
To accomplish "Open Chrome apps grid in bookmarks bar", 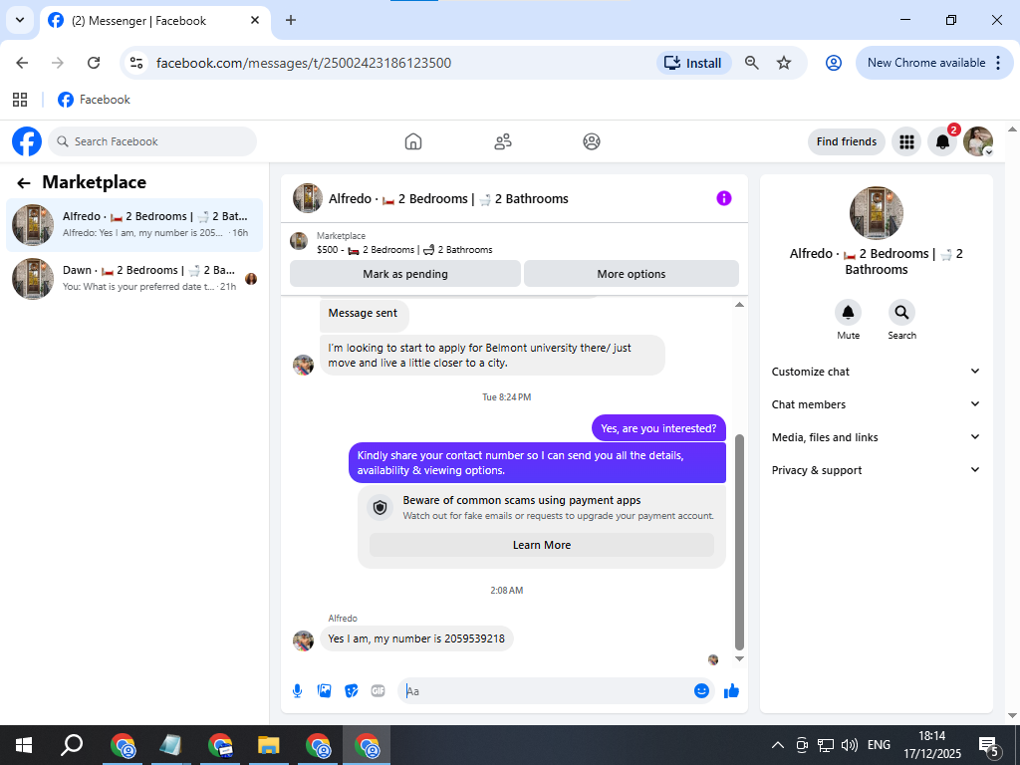I will tap(20, 100).
